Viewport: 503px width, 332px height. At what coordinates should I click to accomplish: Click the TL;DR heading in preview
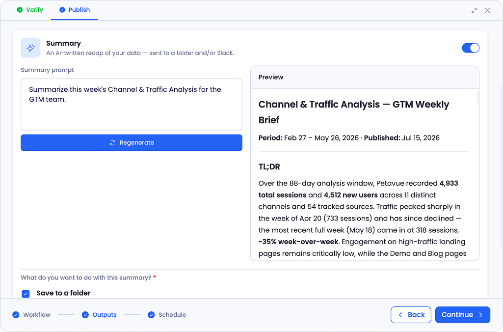pos(269,166)
